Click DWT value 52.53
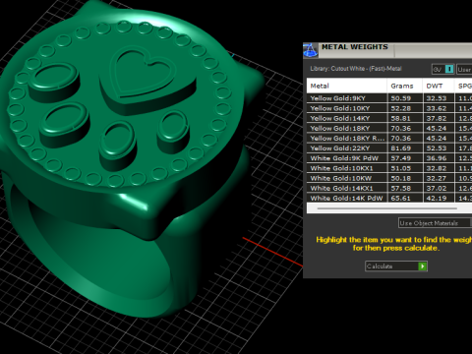Screen dimensions: 472x354 437,148
